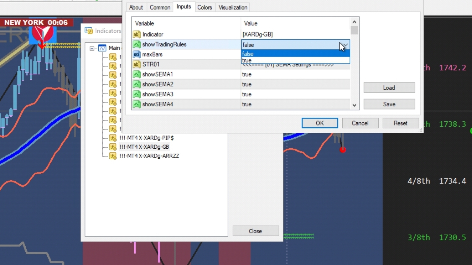Image resolution: width=472 pixels, height=265 pixels.
Task: Select the showSEMA1 variable icon
Action: coord(136,74)
